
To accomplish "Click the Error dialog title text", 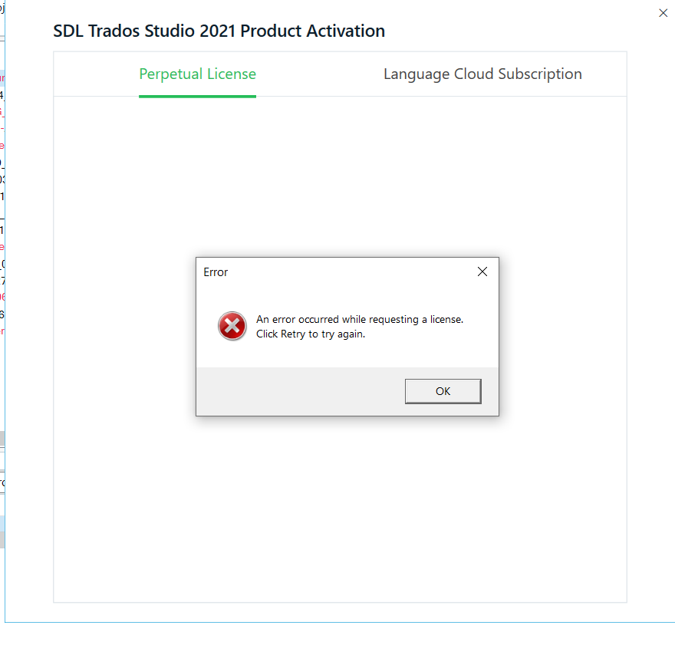I will (216, 272).
